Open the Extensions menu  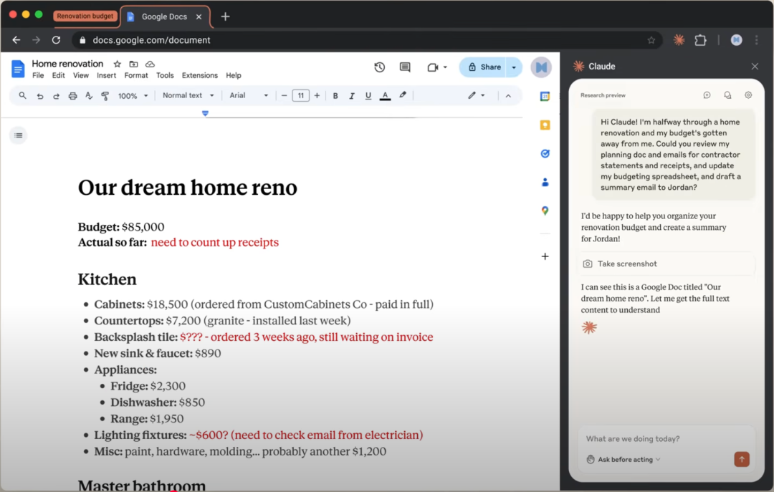coord(199,75)
